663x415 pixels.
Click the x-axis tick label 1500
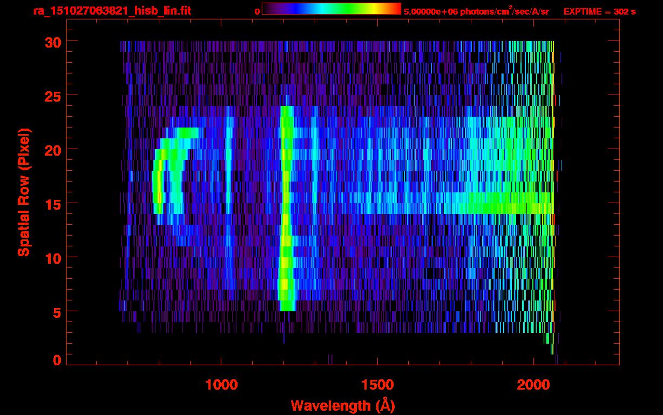[x=377, y=385]
